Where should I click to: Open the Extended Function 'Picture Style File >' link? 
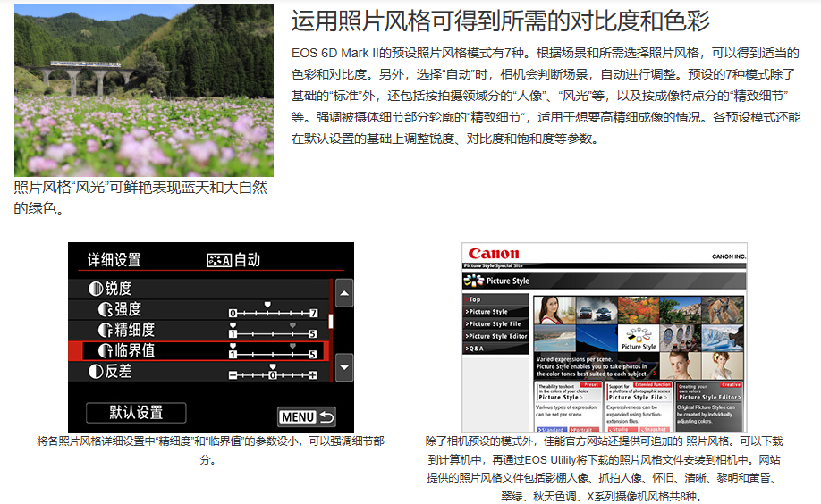[x=639, y=398]
